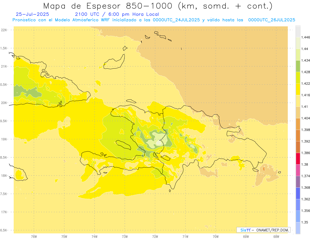Click the light gray top colorbar segment
The width and height of the screenshot is (310, 240).
pos(298,31)
